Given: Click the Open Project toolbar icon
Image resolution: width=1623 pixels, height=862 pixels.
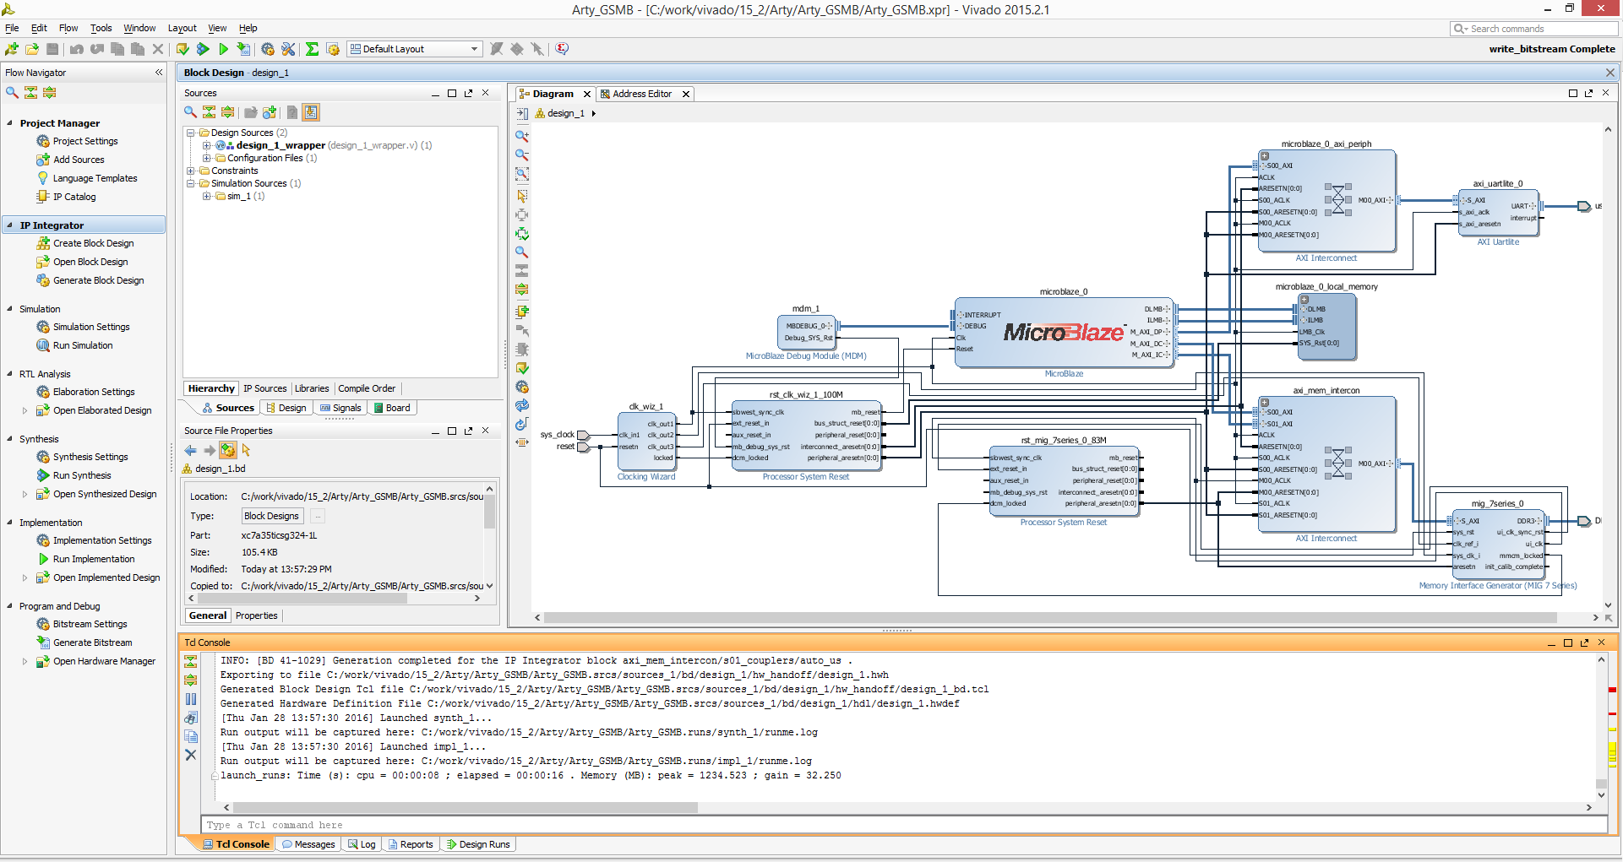Looking at the screenshot, I should [x=32, y=49].
